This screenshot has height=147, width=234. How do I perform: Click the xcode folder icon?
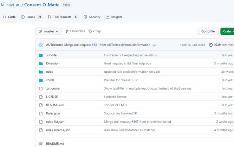pos(41,80)
